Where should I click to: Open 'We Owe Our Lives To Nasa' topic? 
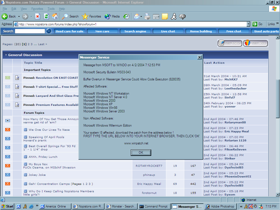click(x=49, y=130)
